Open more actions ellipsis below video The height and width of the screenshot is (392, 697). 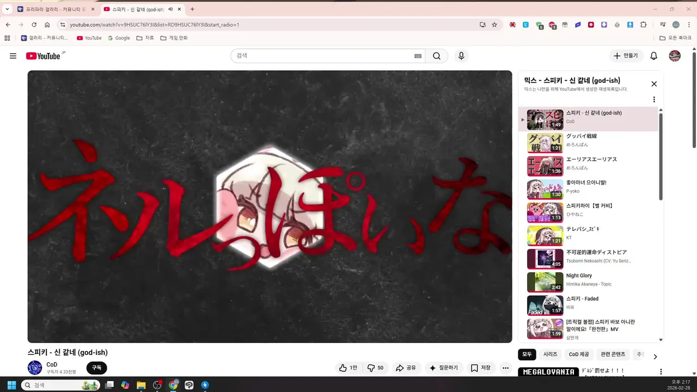point(505,368)
